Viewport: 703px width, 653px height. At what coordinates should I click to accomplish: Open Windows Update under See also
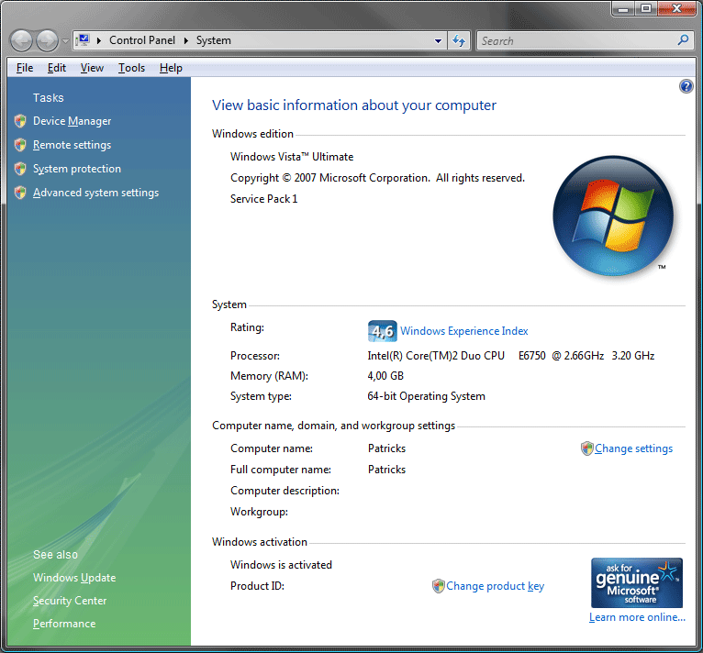(x=74, y=578)
